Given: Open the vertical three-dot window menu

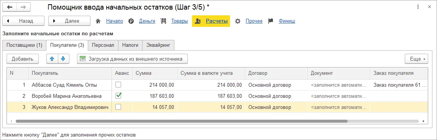Looking at the screenshot, I should tap(418, 7).
